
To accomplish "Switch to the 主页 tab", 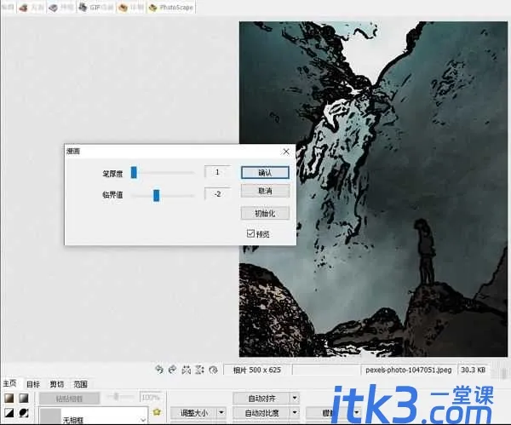I will (x=9, y=383).
